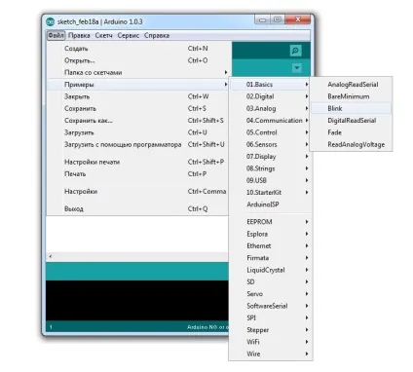This screenshot has width=413, height=372.
Task: Expand Firmata library examples
Action: 270,258
